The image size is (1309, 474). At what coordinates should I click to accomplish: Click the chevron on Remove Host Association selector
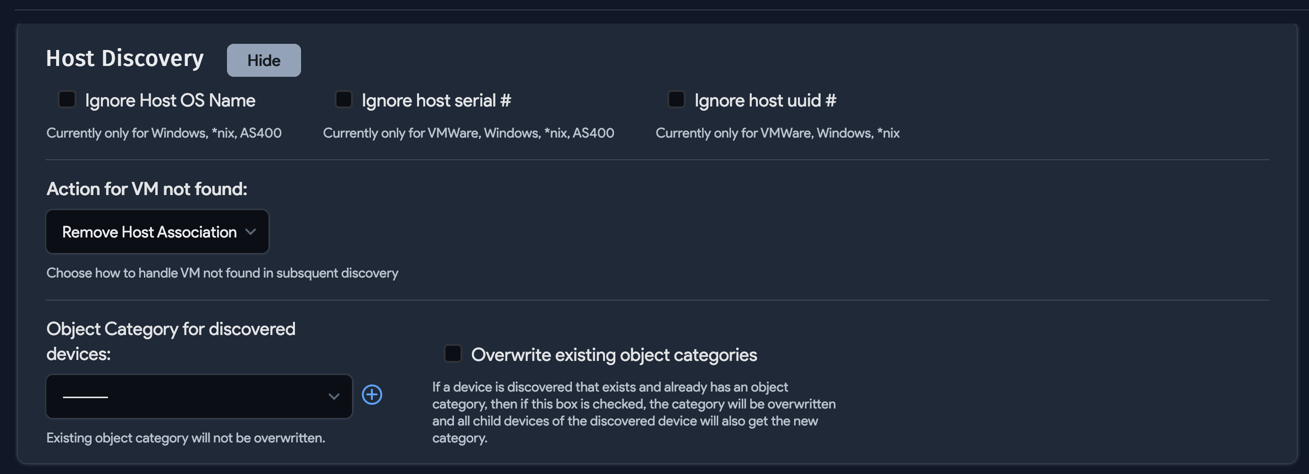(250, 232)
